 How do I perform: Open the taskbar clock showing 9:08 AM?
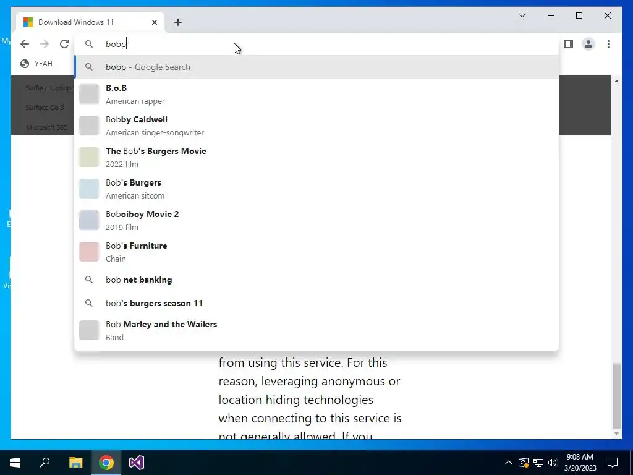coord(580,463)
